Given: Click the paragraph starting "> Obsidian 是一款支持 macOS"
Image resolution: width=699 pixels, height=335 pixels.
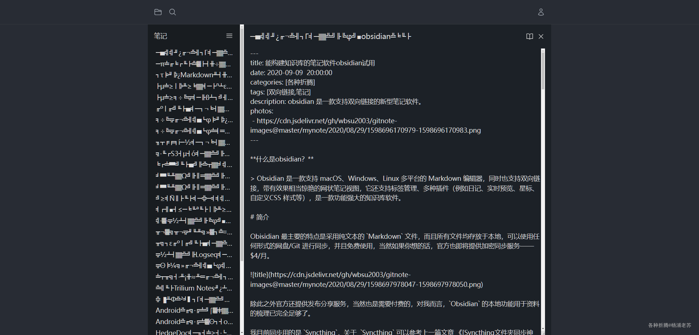Looking at the screenshot, I should (x=395, y=188).
